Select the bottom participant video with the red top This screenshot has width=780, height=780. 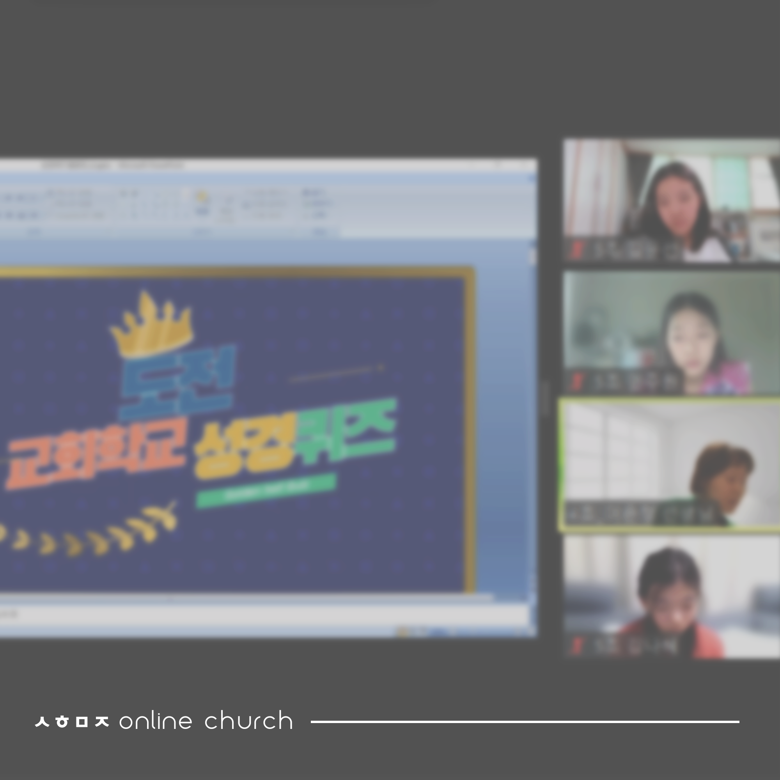672,597
